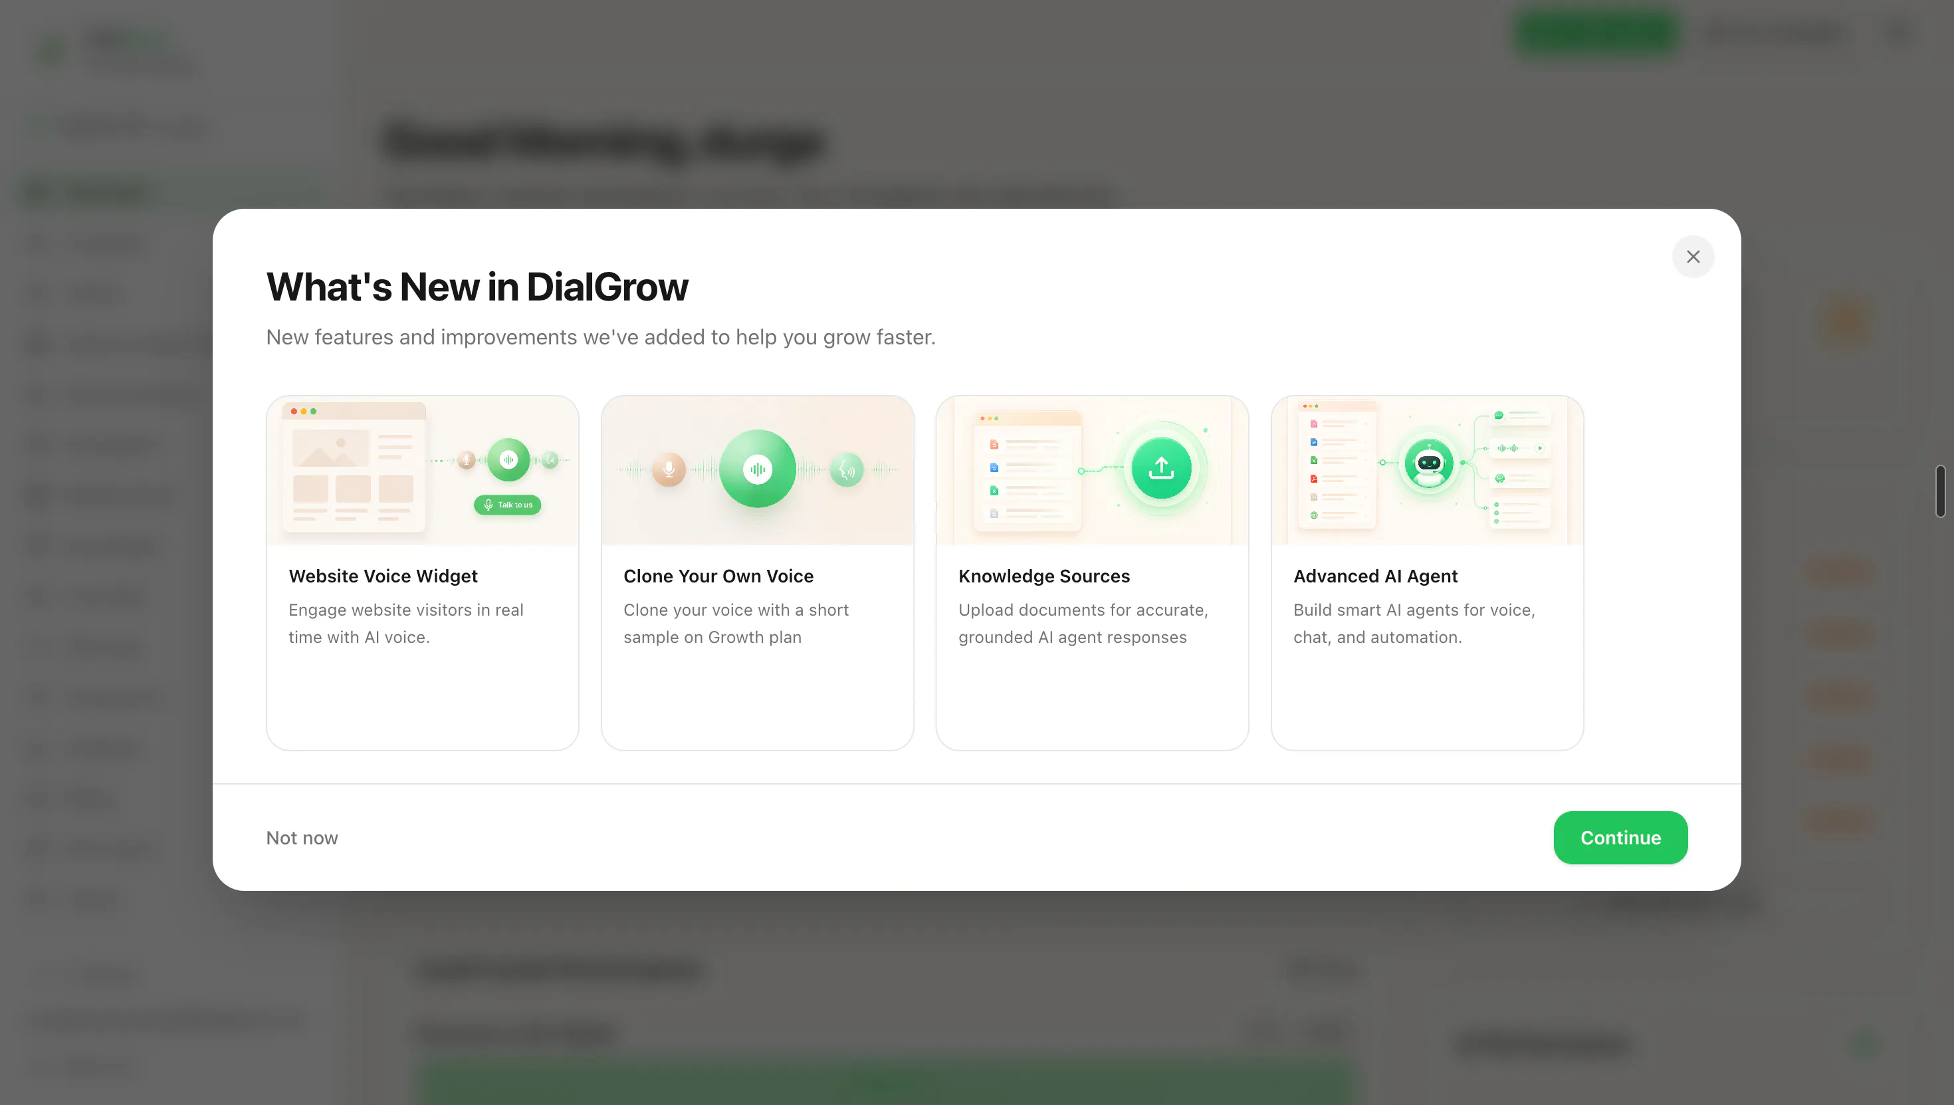This screenshot has width=1954, height=1105.
Task: Open the Clone Your Own Voice illustration
Action: 757,470
